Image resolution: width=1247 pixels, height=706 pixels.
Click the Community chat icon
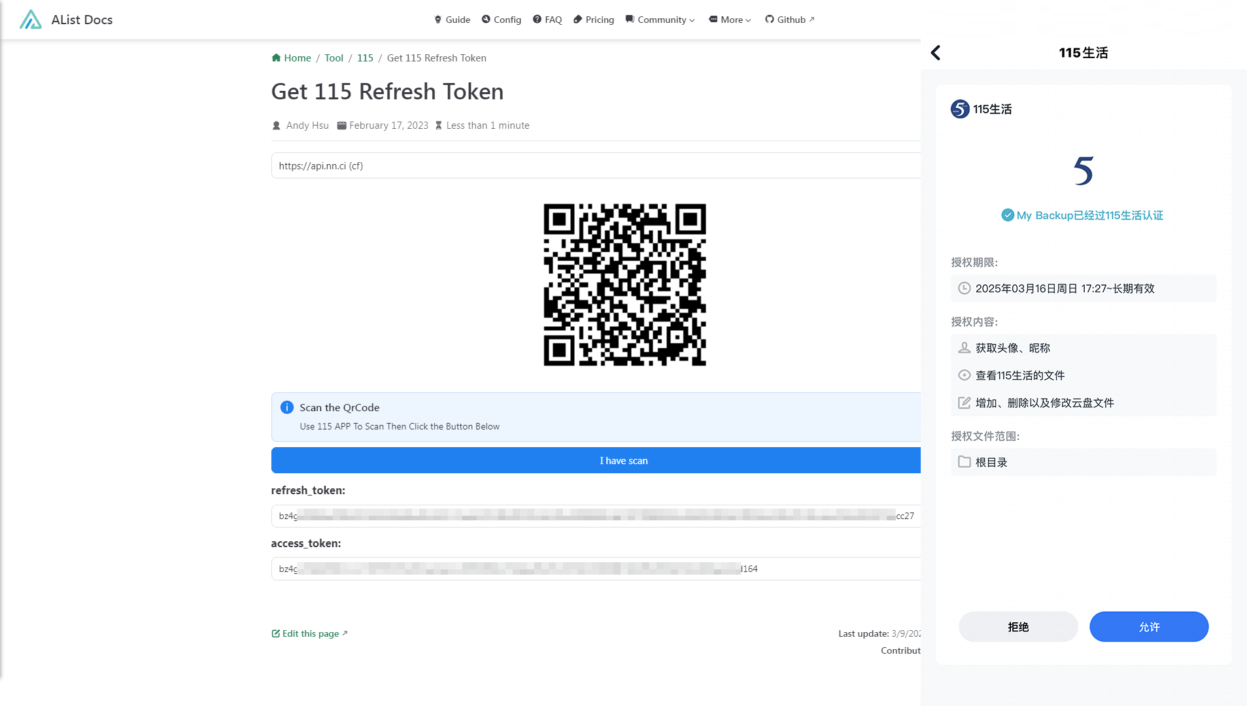(630, 19)
